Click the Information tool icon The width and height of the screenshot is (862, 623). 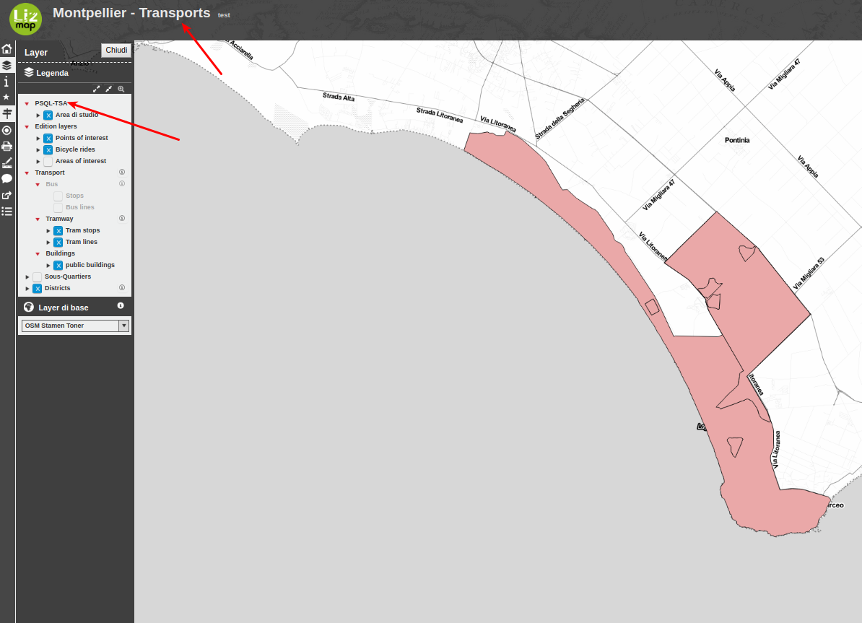7,81
